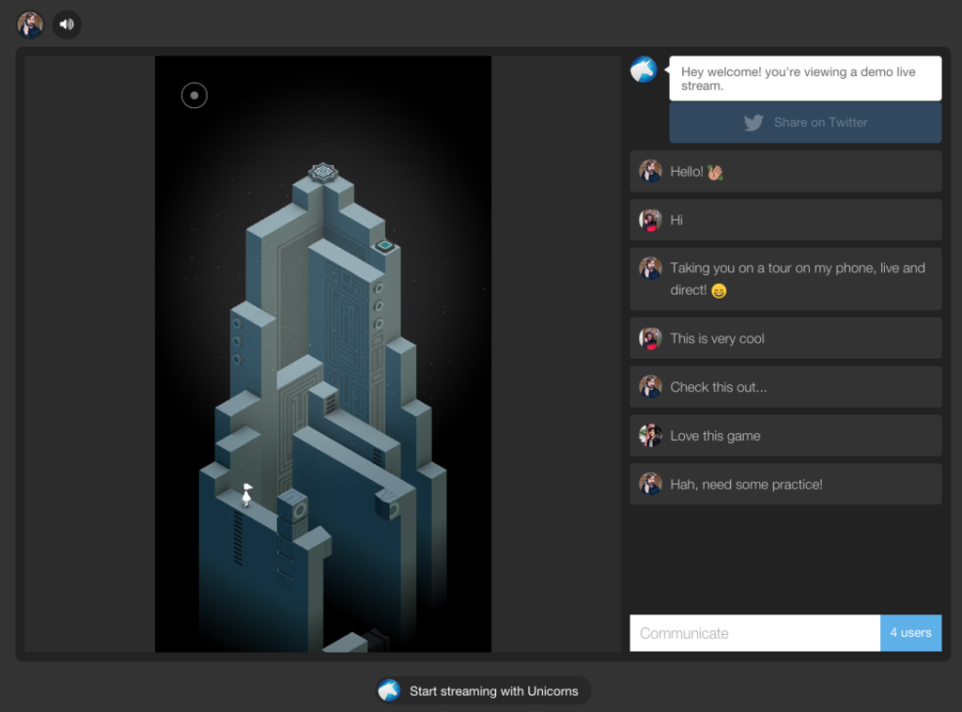Tap the teal pressure plate on the tower

pos(384,245)
